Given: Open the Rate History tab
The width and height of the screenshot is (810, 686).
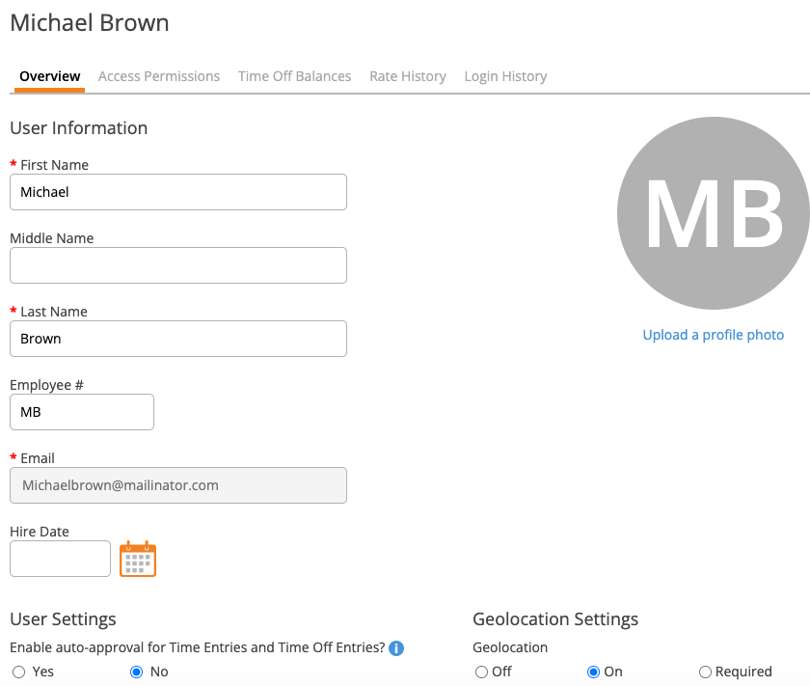Looking at the screenshot, I should 408,76.
